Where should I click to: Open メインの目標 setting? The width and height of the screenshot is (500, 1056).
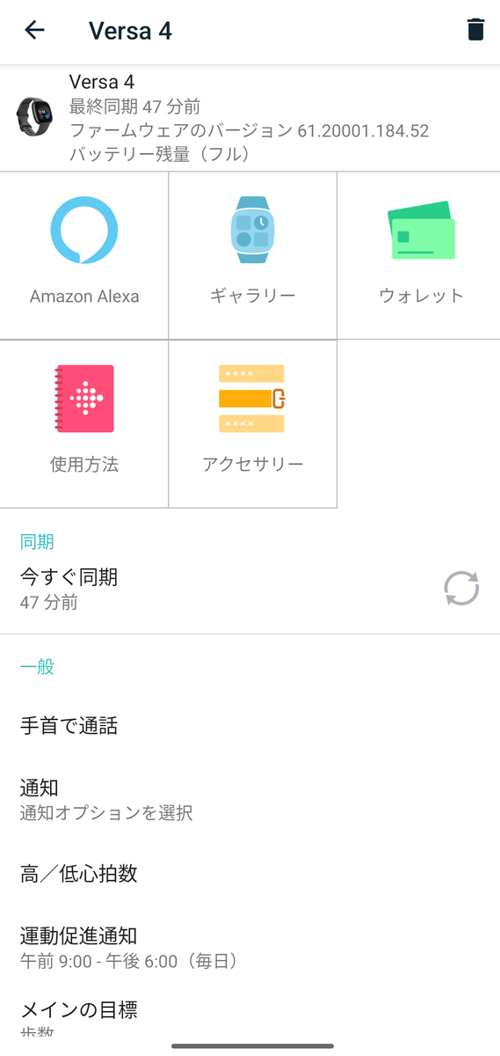(x=250, y=1016)
